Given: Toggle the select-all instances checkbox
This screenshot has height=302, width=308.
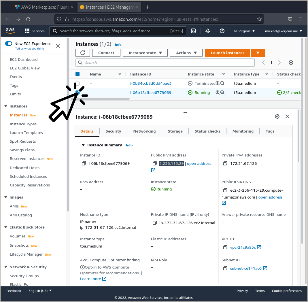Looking at the screenshot, I should pyautogui.click(x=78, y=74).
